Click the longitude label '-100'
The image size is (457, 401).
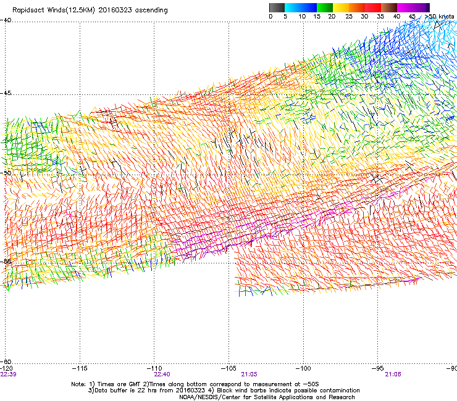tap(303, 368)
